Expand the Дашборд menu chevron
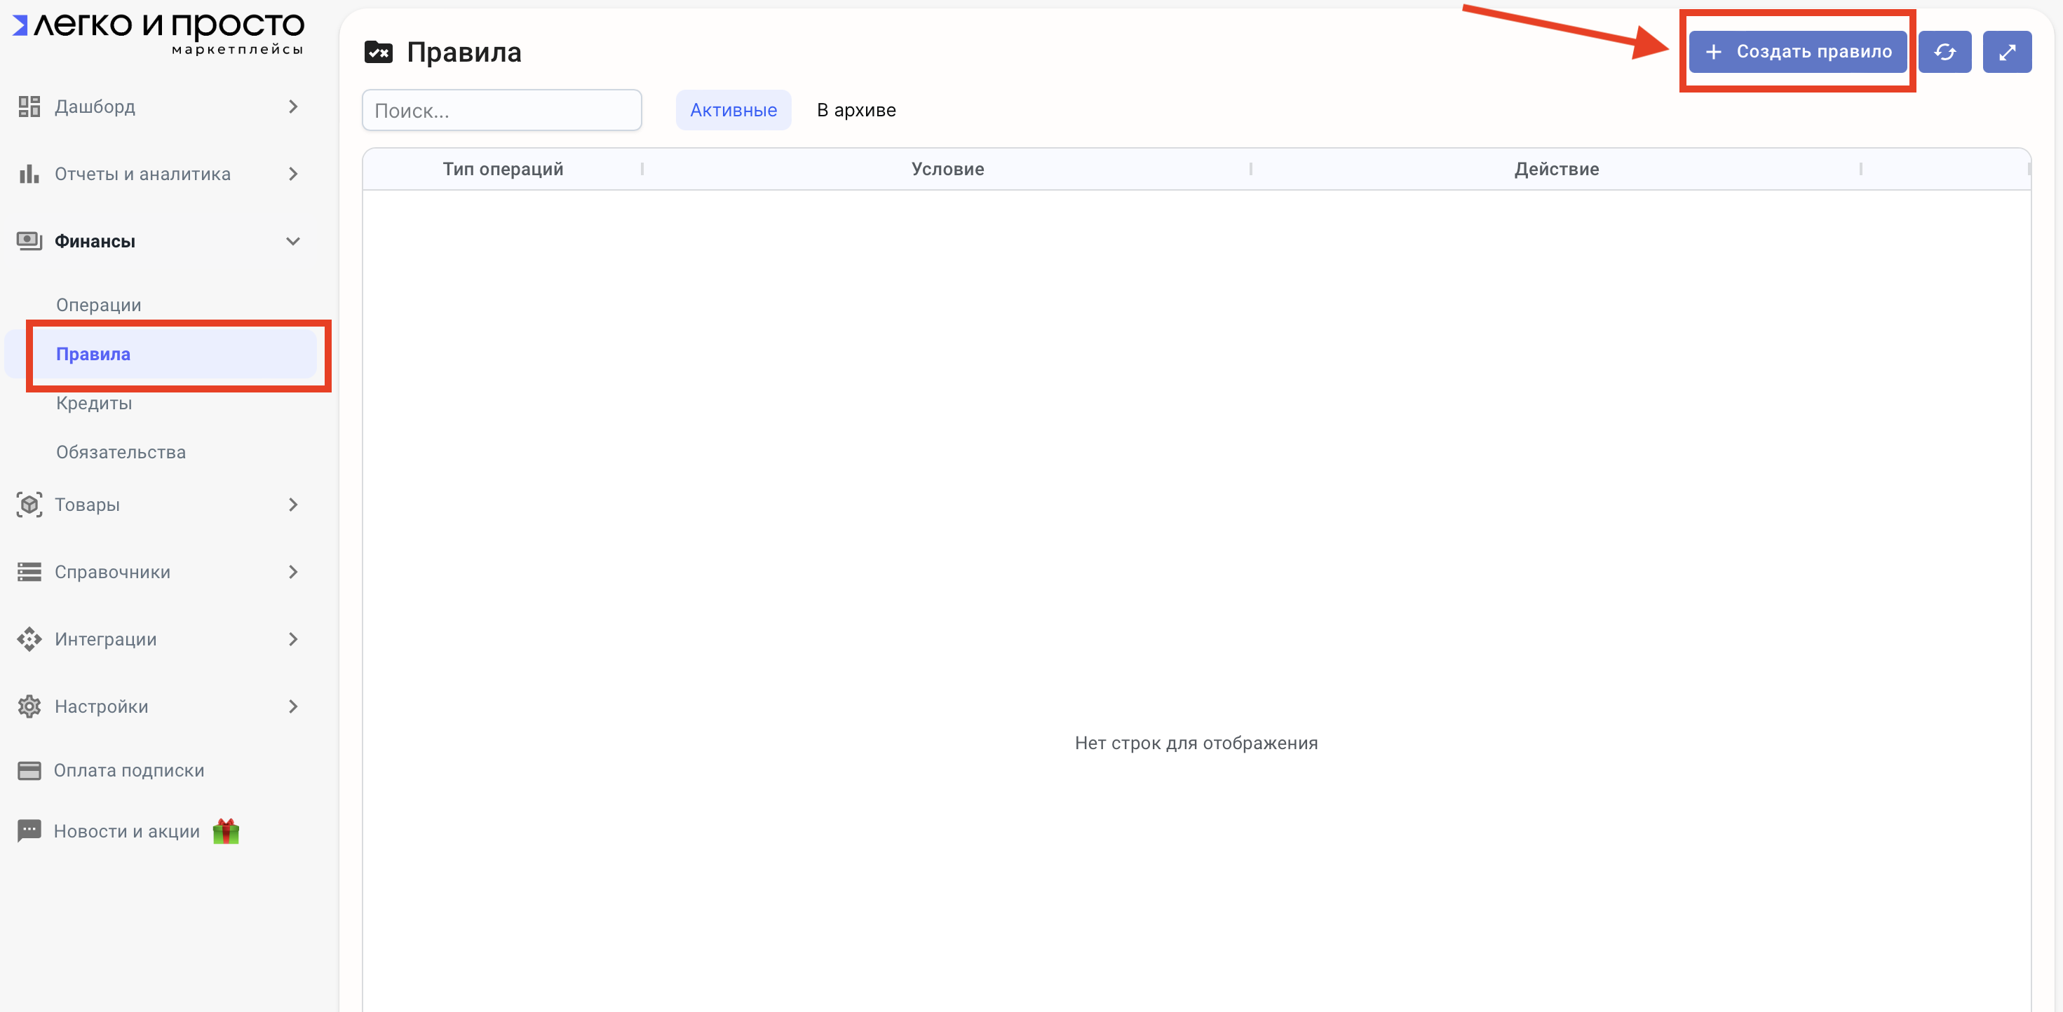 tap(293, 107)
